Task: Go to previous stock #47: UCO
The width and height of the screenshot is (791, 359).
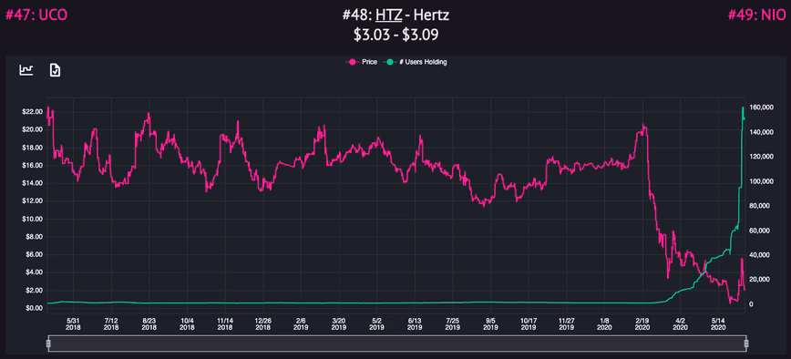Action: tap(36, 15)
